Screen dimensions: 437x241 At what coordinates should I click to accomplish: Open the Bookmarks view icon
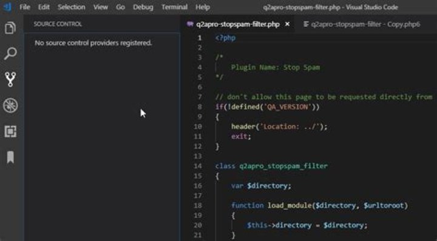10,157
